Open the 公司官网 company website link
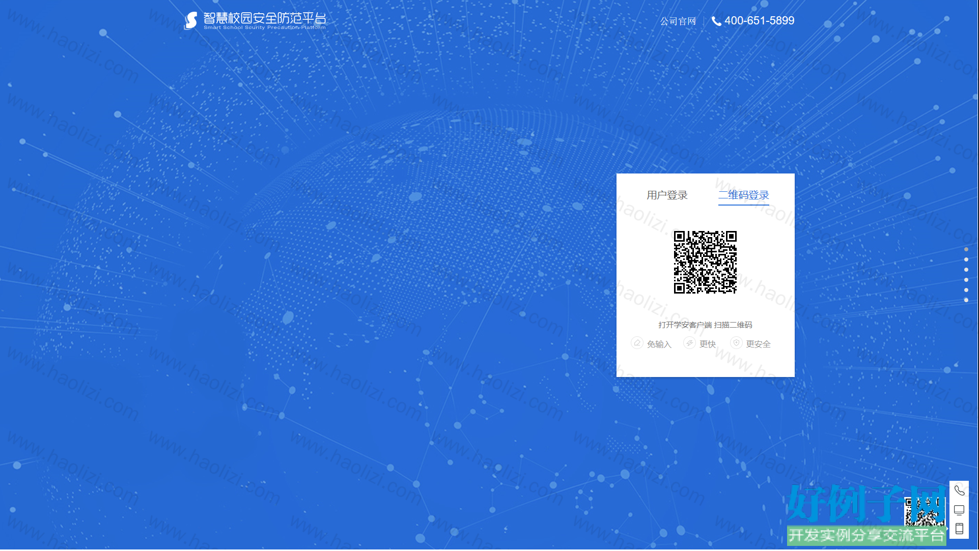Viewport: 979px width, 551px height. (678, 21)
